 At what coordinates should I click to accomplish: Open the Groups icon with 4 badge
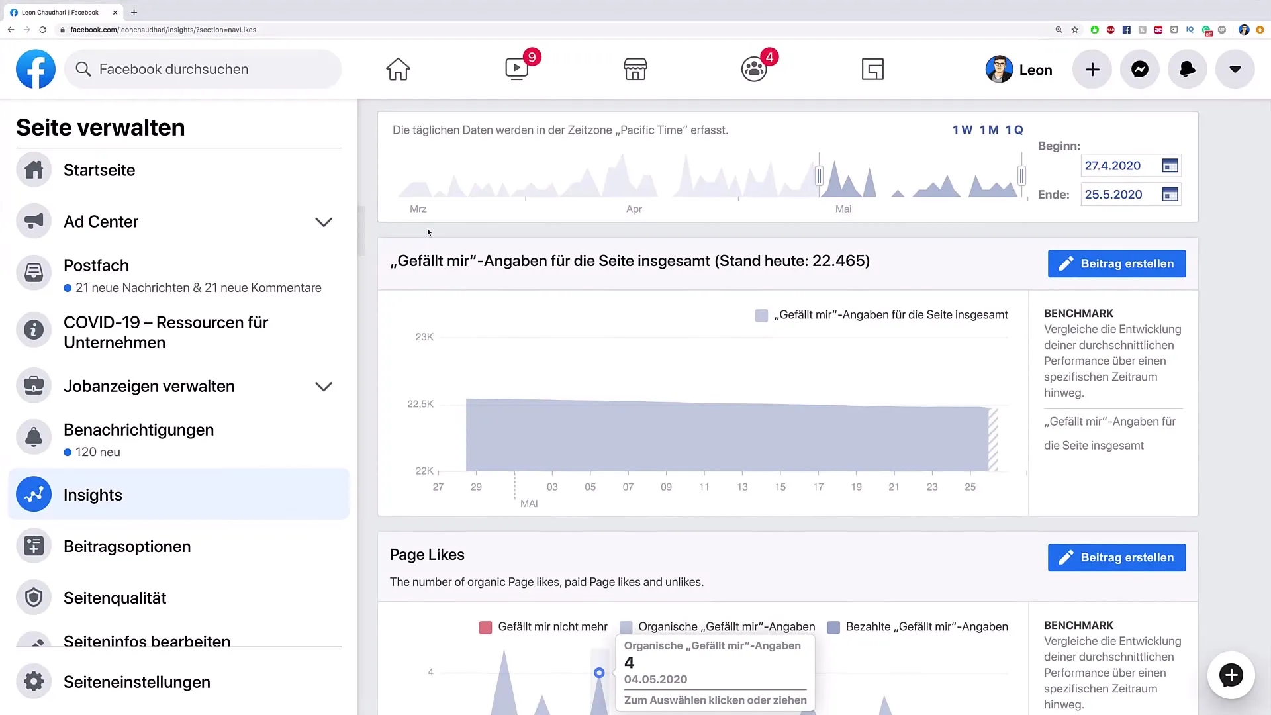(x=754, y=69)
